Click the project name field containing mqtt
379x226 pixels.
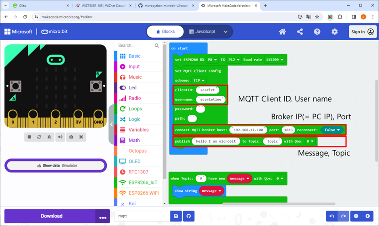pyautogui.click(x=142, y=216)
